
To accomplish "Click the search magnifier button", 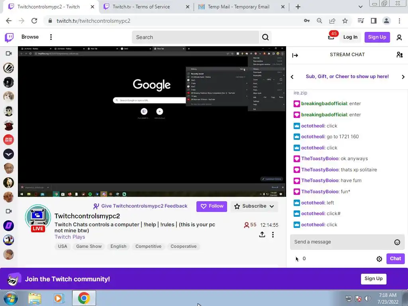I will pyautogui.click(x=265, y=37).
